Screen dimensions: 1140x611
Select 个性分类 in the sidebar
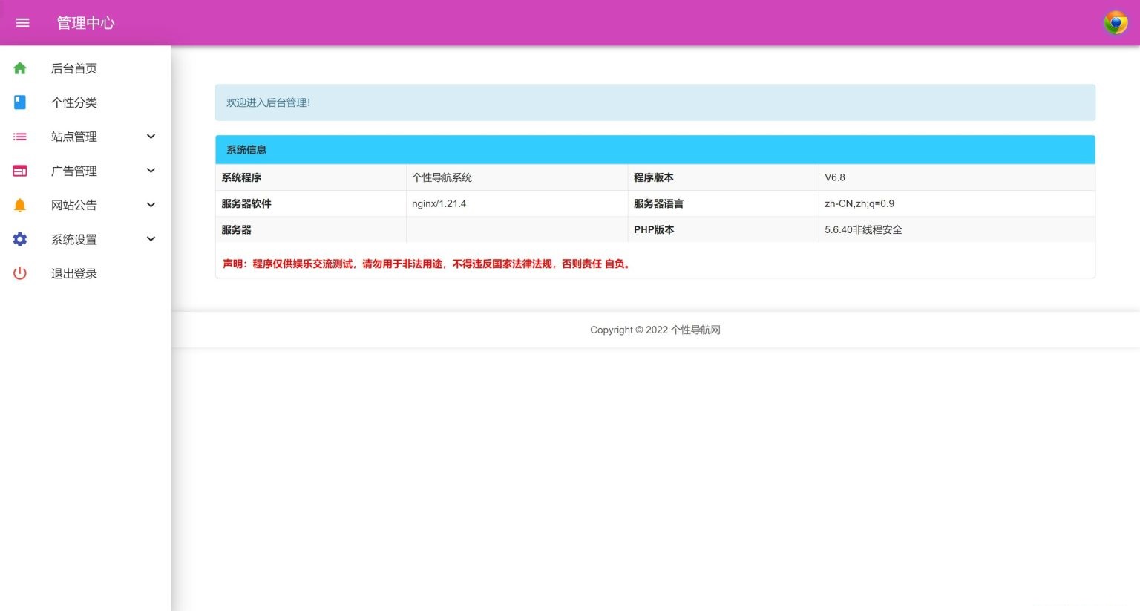coord(73,102)
